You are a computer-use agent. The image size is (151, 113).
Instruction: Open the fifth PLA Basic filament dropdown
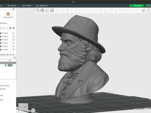pos(6,46)
